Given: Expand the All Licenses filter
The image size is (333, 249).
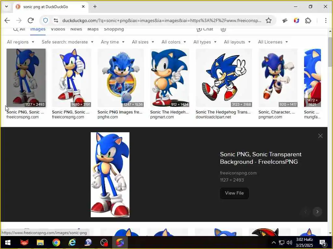Looking at the screenshot, I should (273, 42).
